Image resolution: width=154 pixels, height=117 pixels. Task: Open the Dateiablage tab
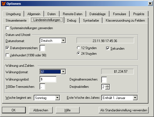(x=98, y=14)
